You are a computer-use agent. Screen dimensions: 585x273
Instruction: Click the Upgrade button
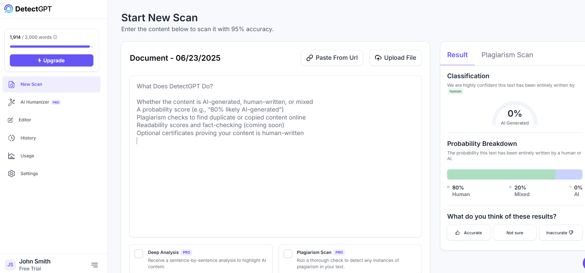point(52,60)
